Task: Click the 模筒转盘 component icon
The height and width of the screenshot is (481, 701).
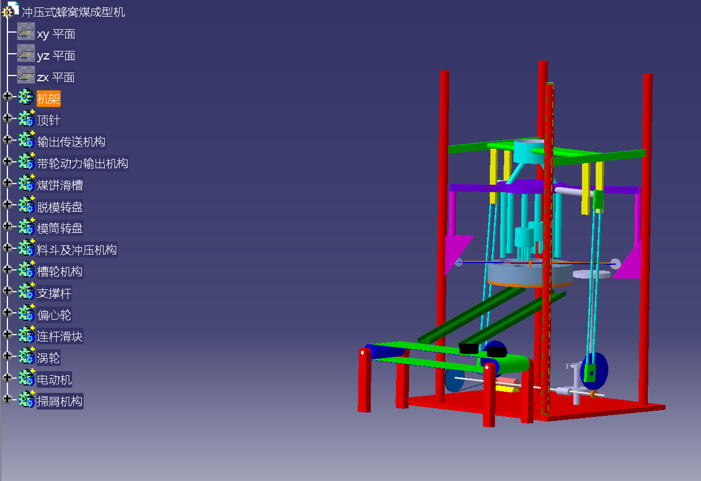Action: pos(26,226)
